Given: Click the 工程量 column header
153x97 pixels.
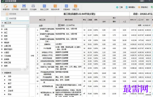Looking at the screenshot, I should [x=90, y=20].
